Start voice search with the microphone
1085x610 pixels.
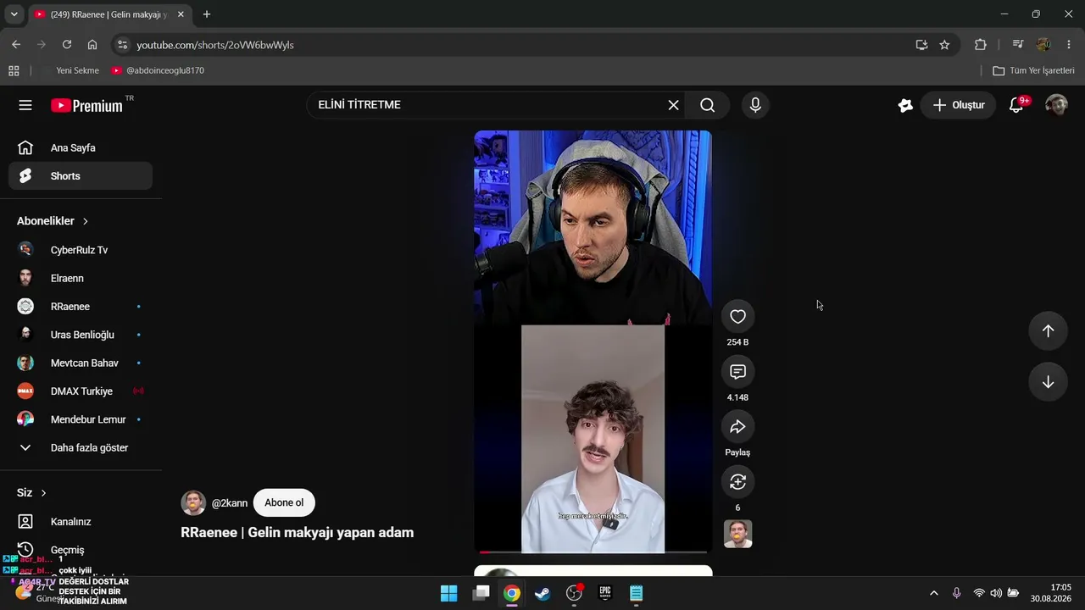(x=755, y=105)
